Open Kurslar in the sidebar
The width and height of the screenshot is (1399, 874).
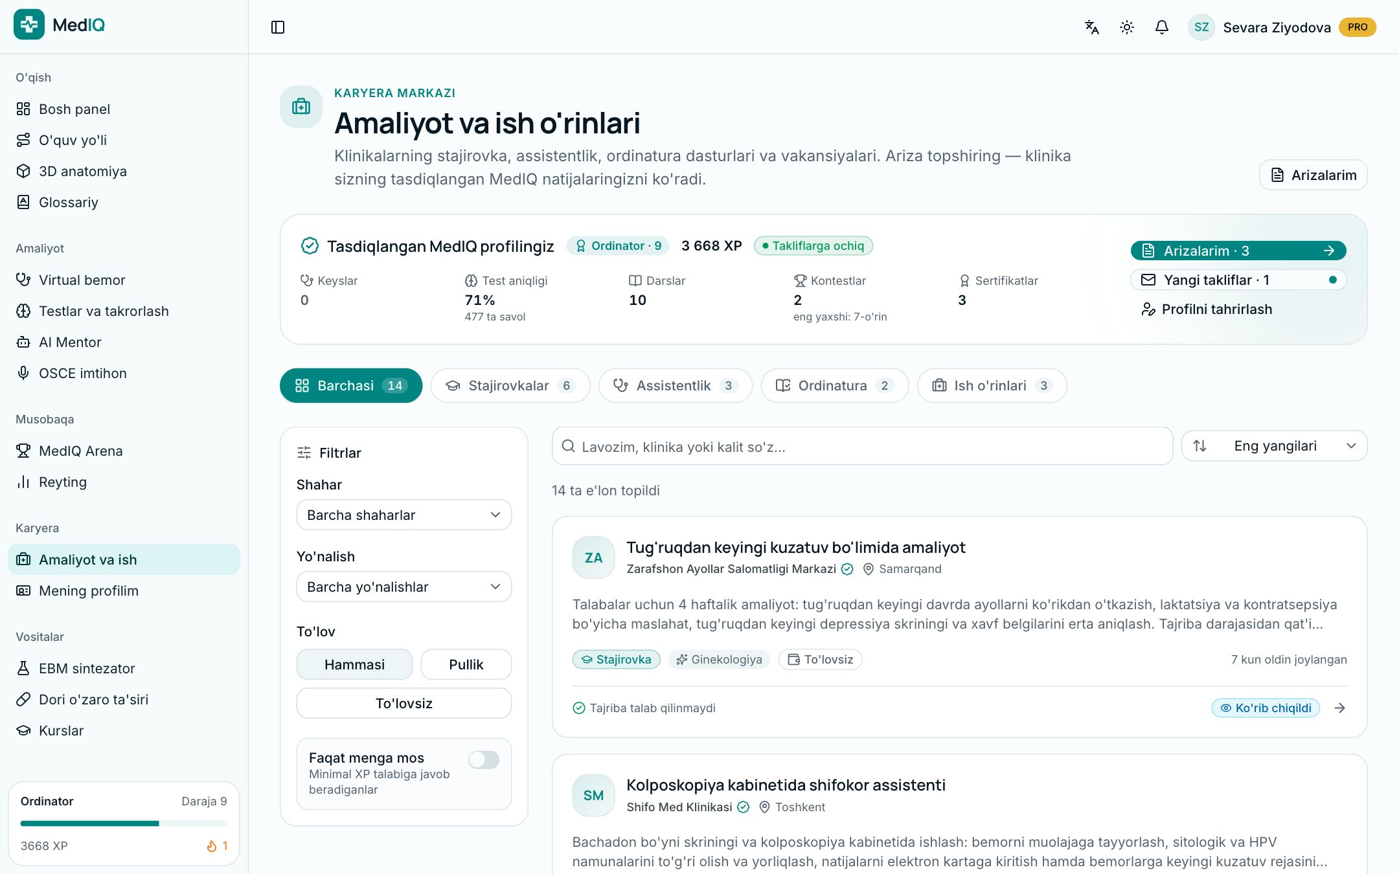(x=124, y=730)
